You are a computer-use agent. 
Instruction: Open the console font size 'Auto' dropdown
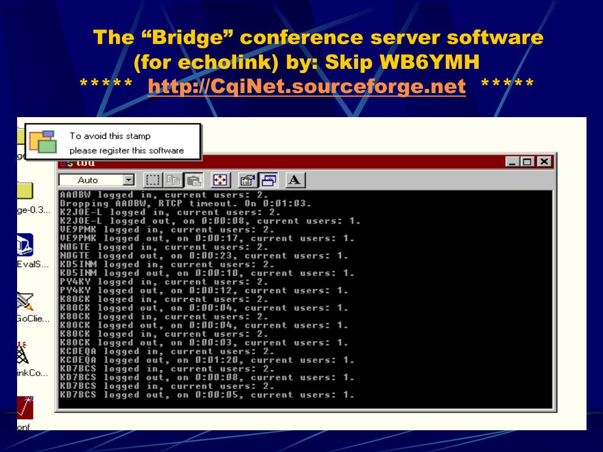97,180
